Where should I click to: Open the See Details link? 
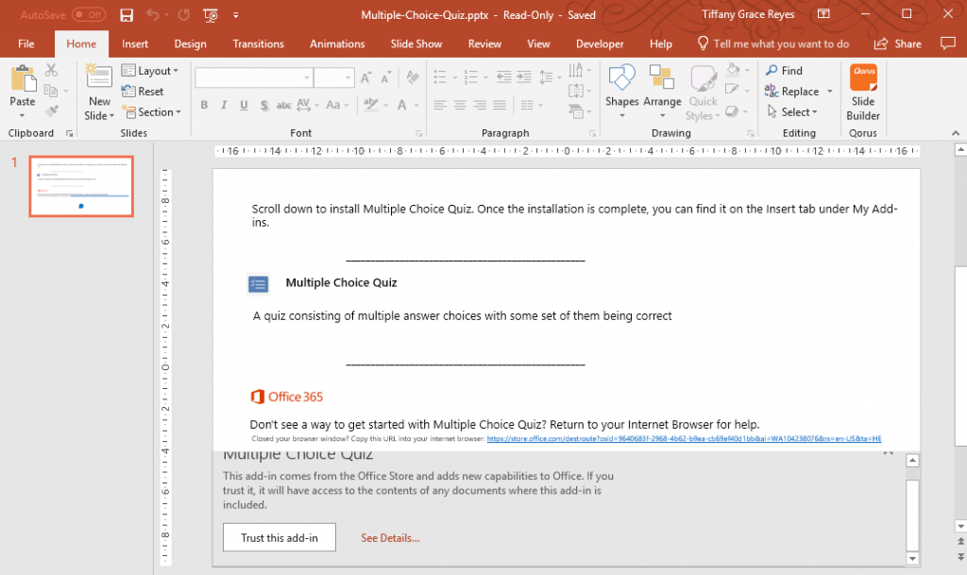click(x=390, y=537)
